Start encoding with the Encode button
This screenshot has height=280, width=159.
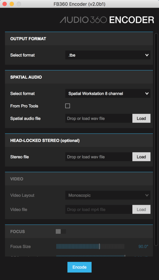[79, 267]
